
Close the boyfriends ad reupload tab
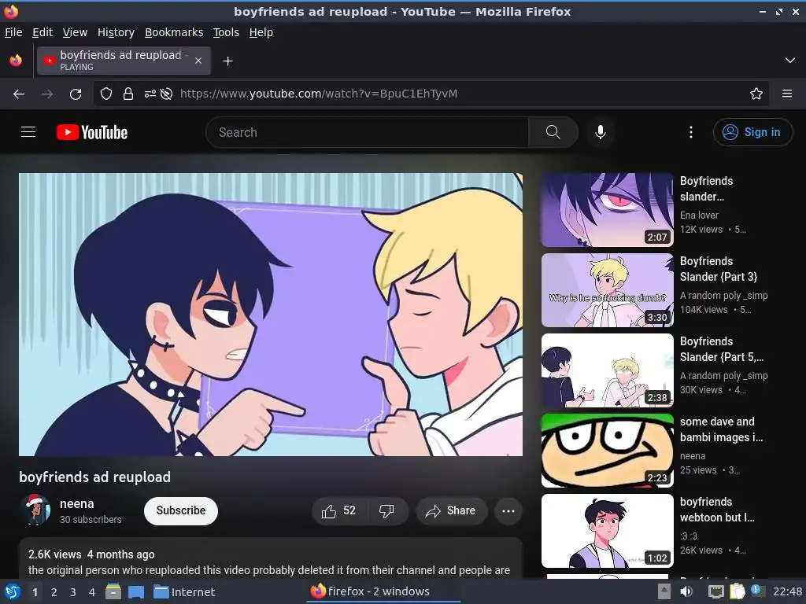click(x=198, y=61)
